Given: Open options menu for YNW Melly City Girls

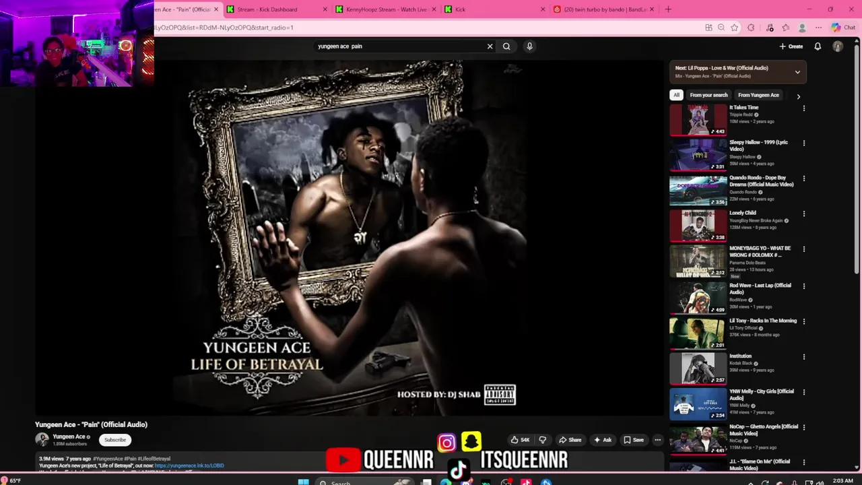Looking at the screenshot, I should 803,392.
